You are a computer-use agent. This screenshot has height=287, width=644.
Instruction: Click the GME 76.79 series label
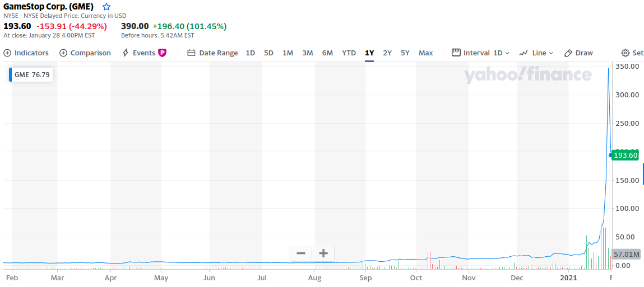click(x=31, y=75)
